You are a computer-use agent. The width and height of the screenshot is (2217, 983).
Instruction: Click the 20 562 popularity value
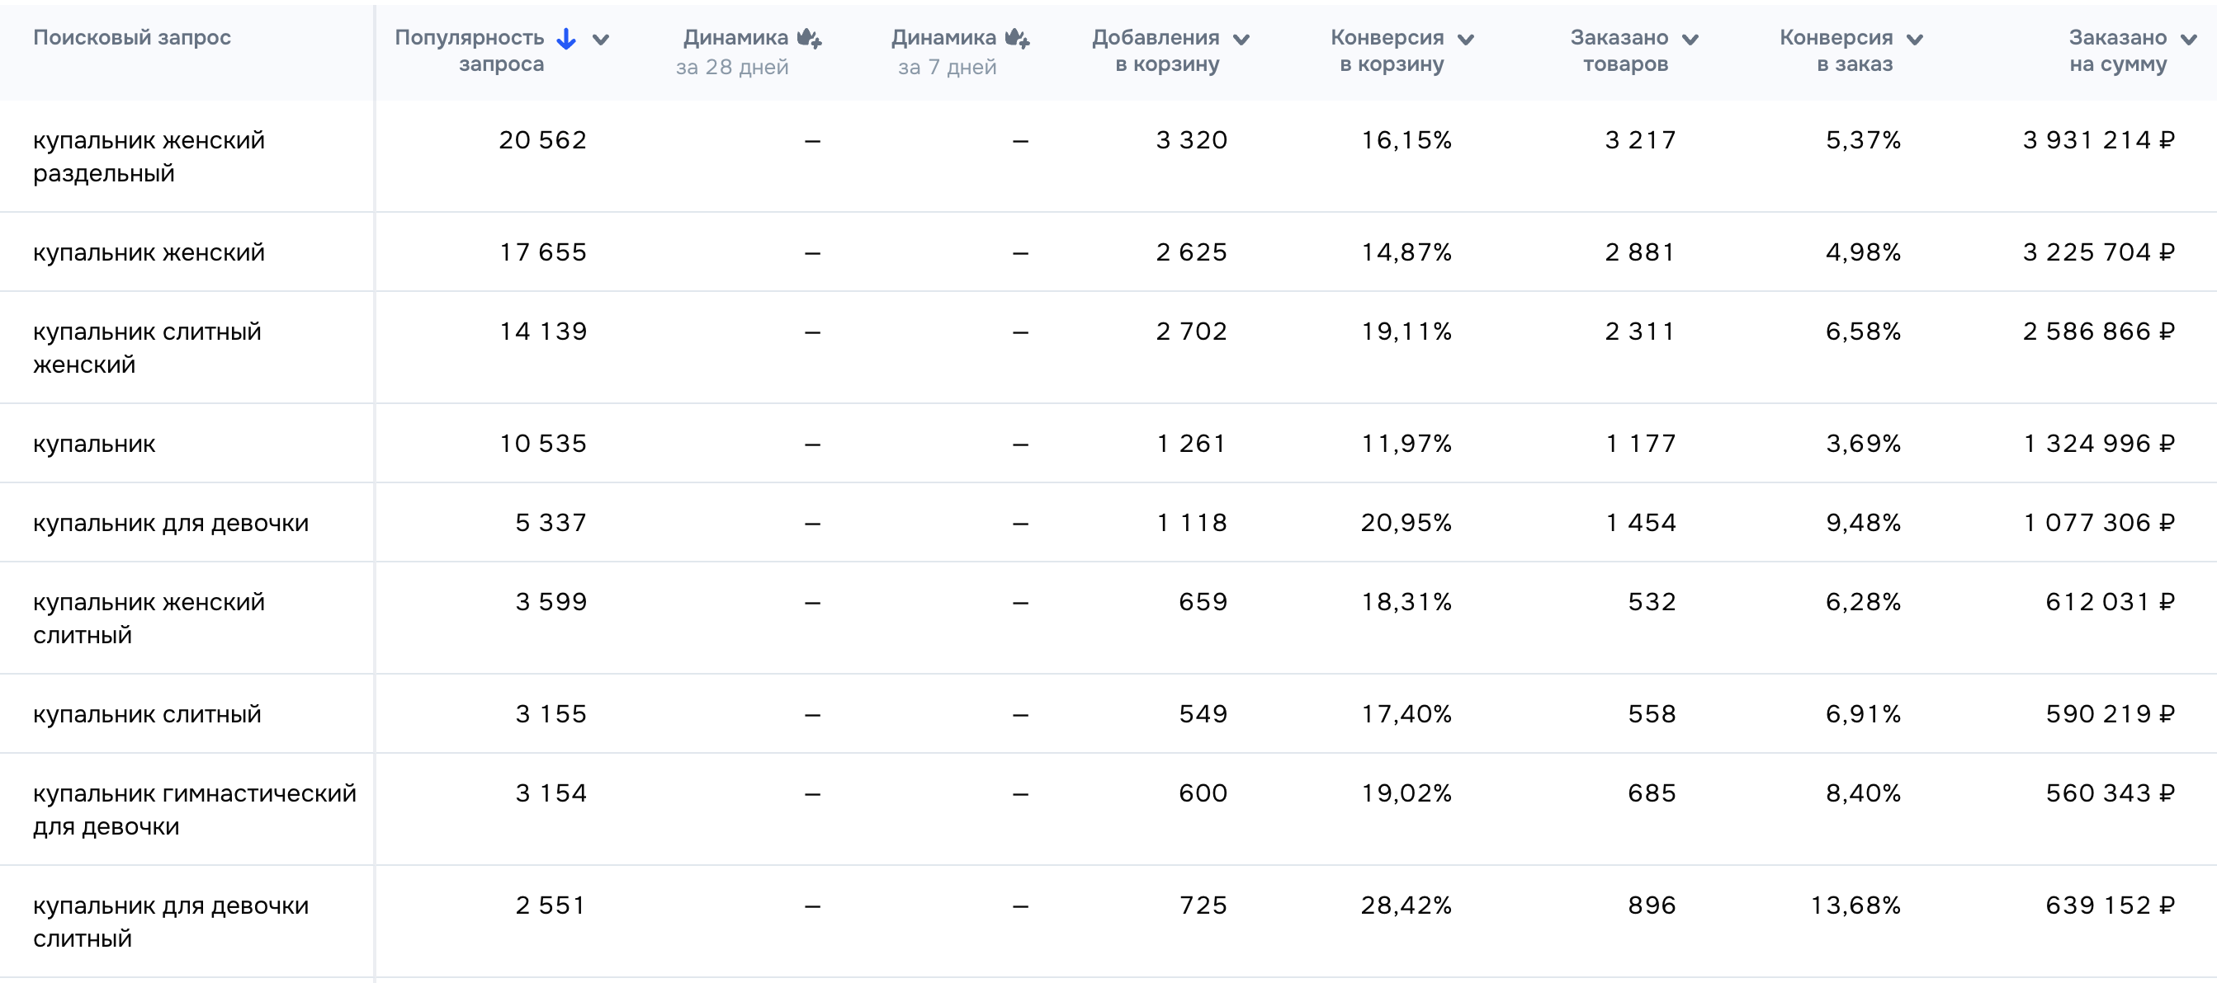click(x=542, y=140)
